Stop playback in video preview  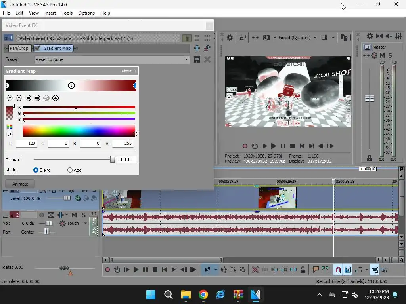tap(293, 146)
